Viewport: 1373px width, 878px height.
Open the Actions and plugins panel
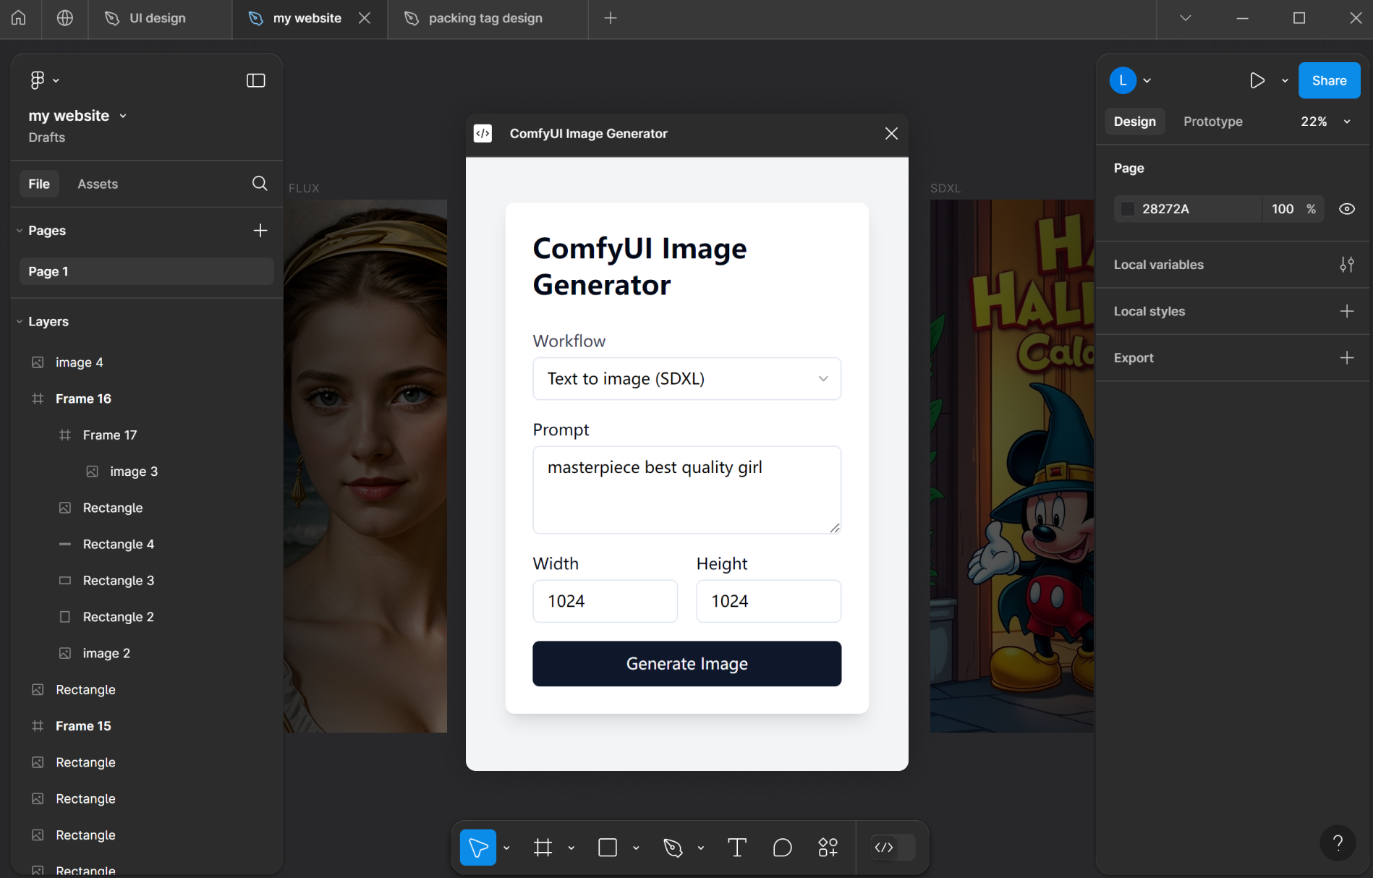828,847
